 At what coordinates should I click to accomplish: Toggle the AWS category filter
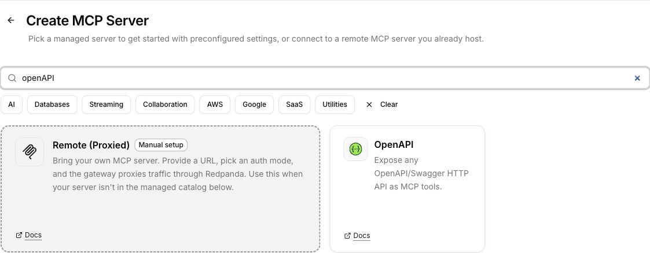click(x=215, y=105)
